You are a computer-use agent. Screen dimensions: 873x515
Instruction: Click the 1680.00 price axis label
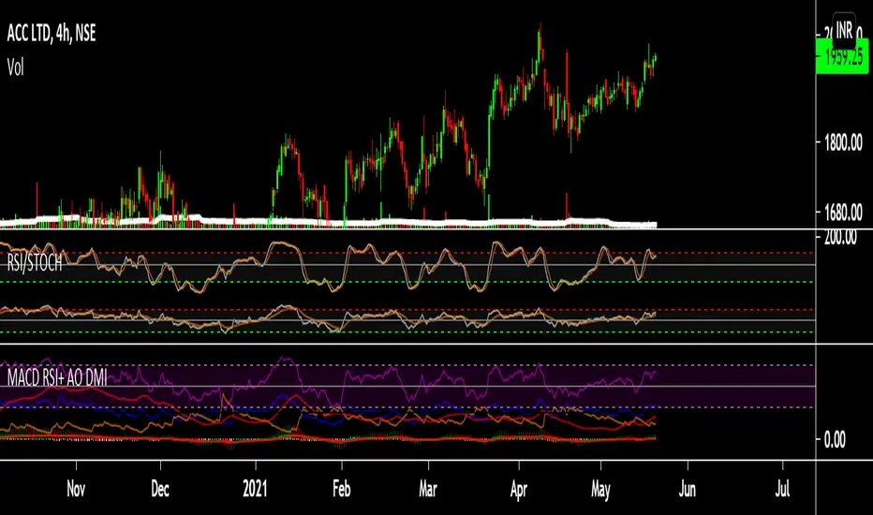[841, 213]
